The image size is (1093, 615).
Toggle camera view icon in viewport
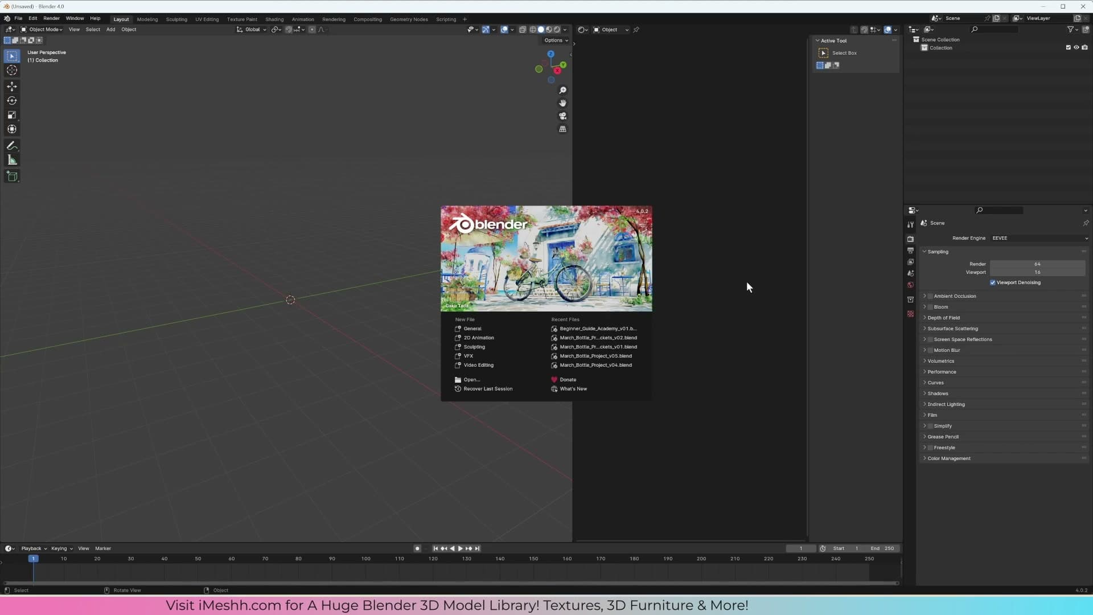tap(562, 116)
